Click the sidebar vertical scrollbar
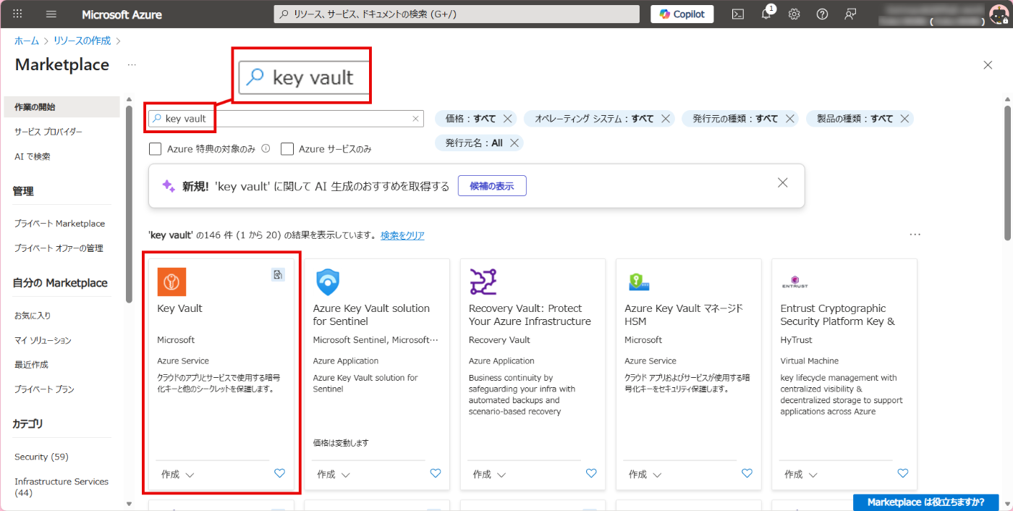This screenshot has height=511, width=1013. [x=129, y=203]
